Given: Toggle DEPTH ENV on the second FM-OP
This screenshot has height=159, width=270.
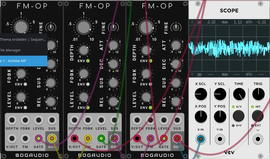Looking at the screenshot, I should click(88, 61).
